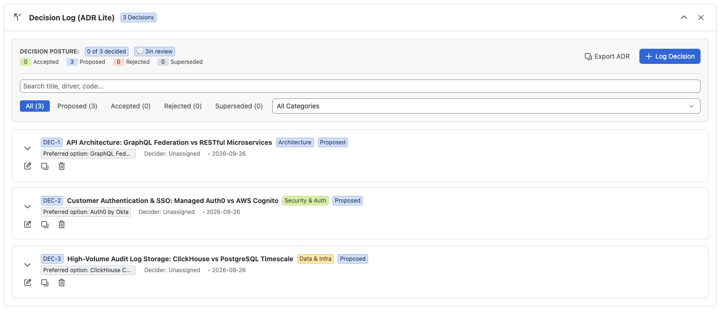Focus the search title, driver, code field
The width and height of the screenshot is (720, 310).
click(360, 86)
